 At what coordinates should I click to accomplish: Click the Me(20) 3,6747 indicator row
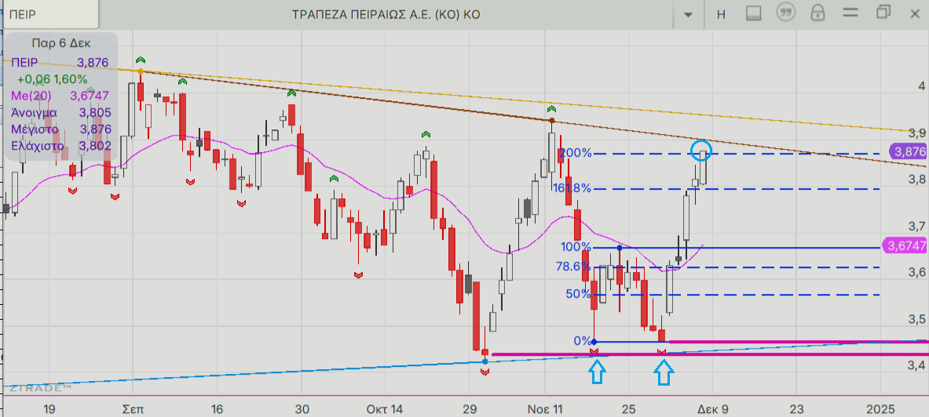pyautogui.click(x=60, y=96)
